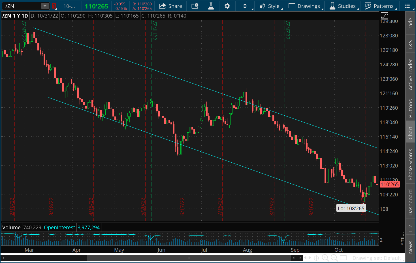Image resolution: width=416 pixels, height=263 pixels.
Task: Click the horizontal chart scrollbar thumb
Action: 189,258
